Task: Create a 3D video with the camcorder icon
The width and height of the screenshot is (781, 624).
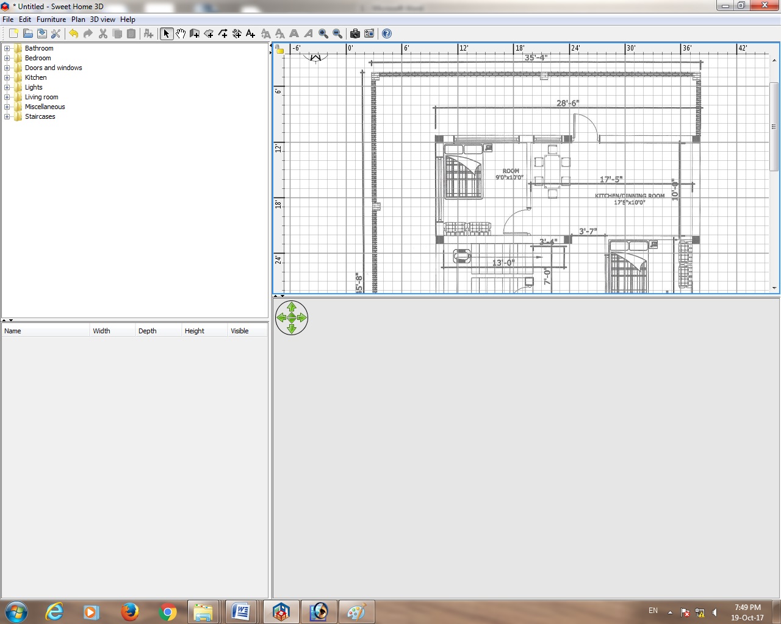Action: [369, 34]
